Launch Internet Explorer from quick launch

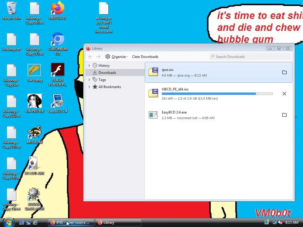coord(35,223)
